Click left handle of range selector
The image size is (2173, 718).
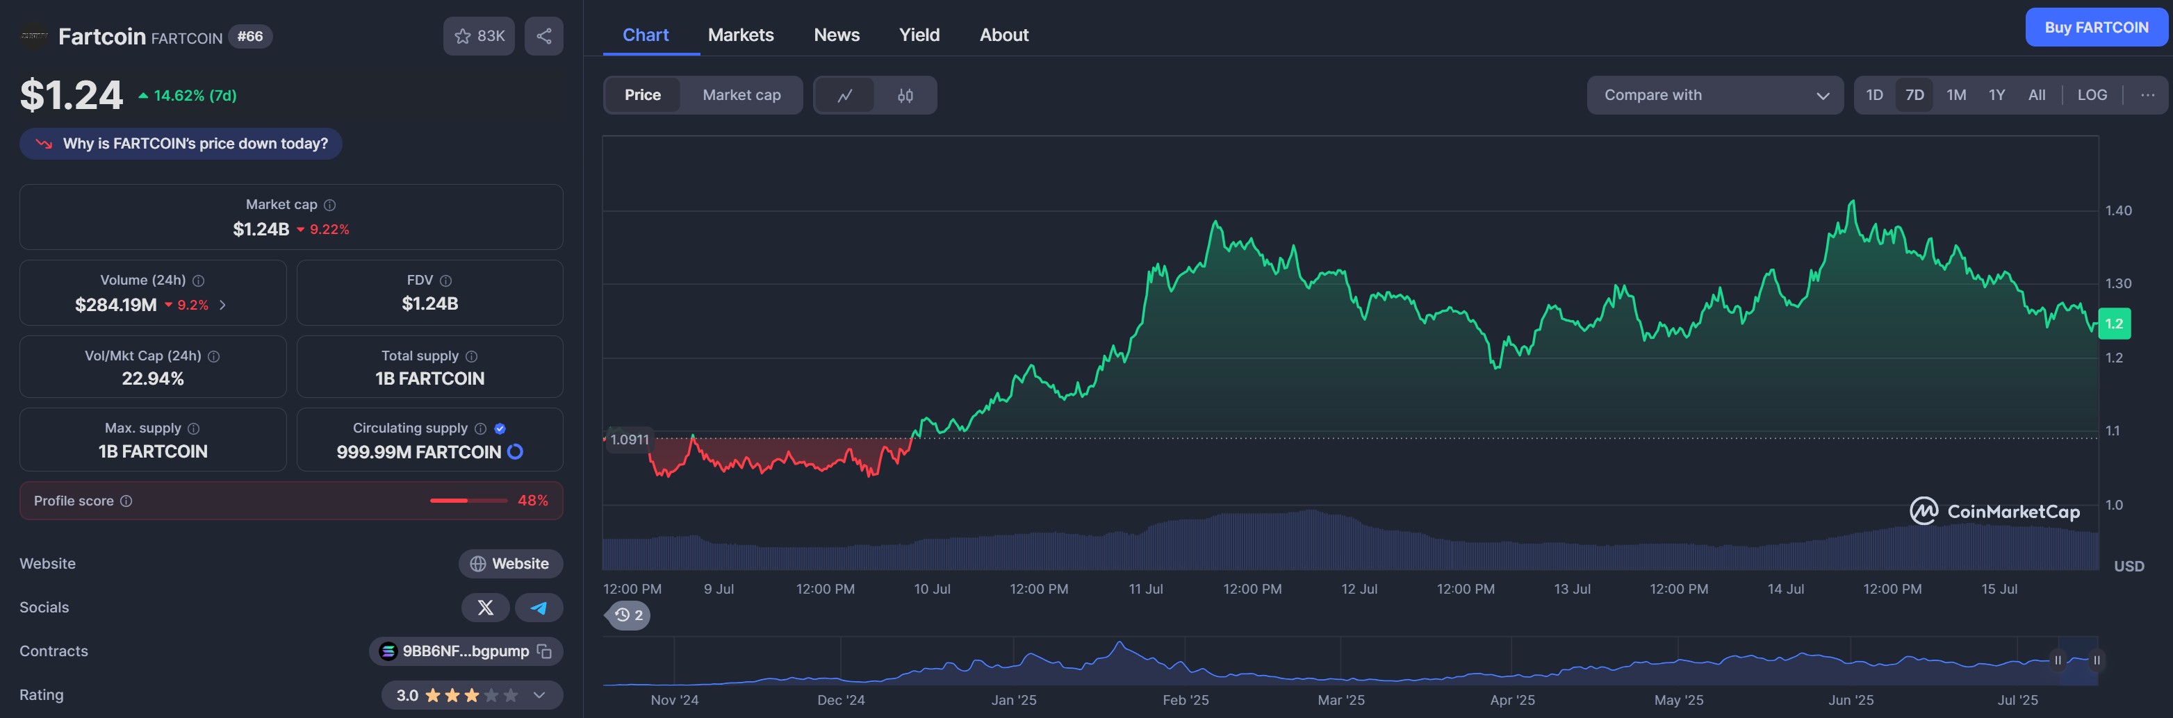[2058, 660]
